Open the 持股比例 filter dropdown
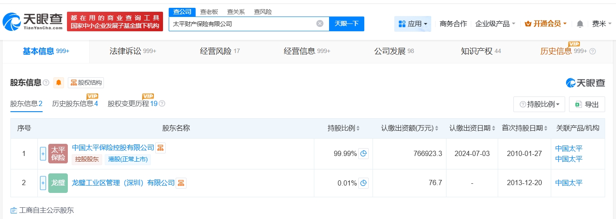616x219 pixels. click(539, 104)
